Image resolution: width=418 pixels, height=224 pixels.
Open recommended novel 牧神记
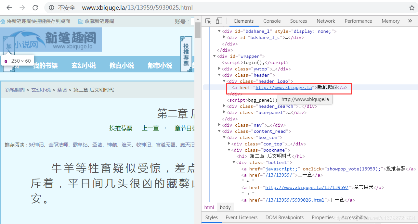(x=144, y=145)
